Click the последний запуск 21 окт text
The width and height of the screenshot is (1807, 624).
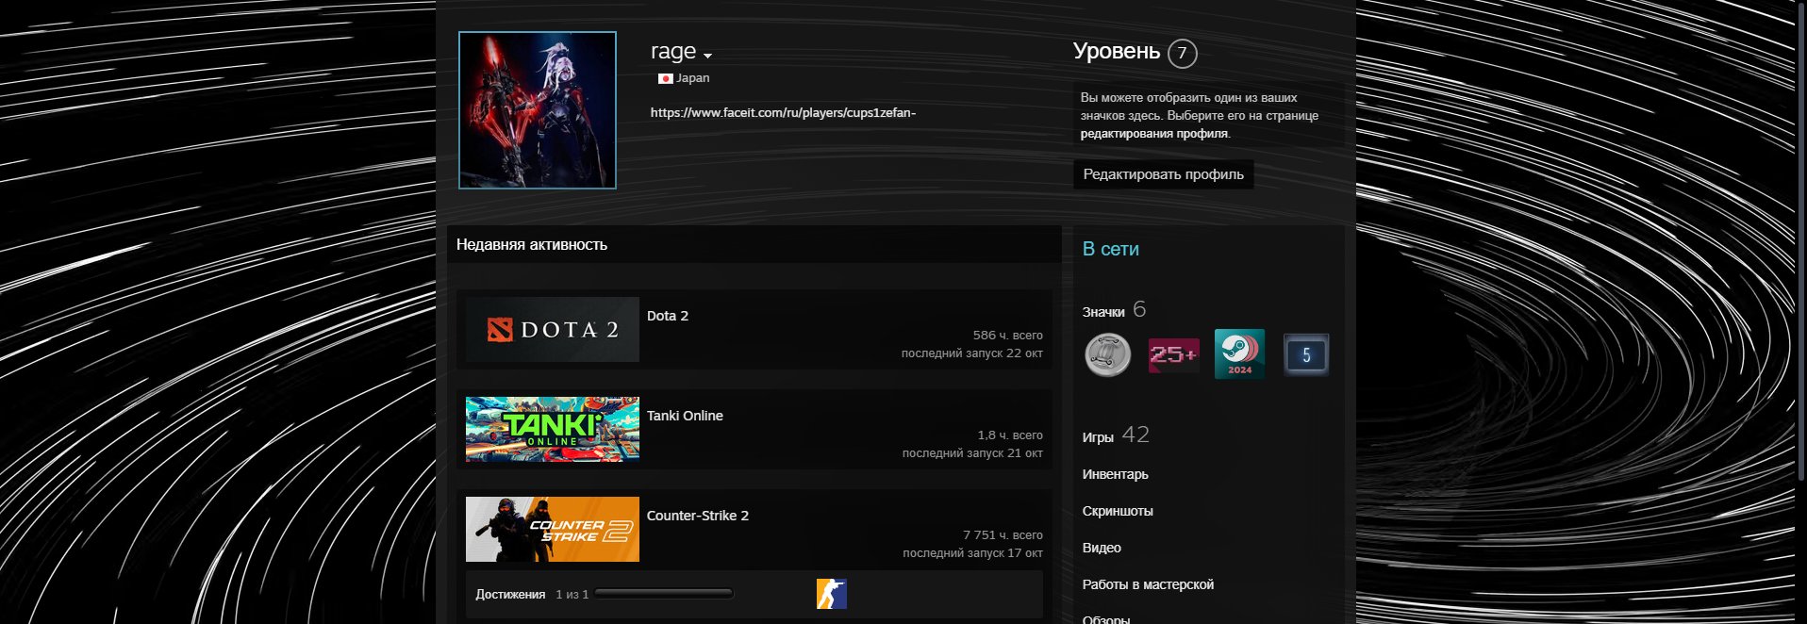pyautogui.click(x=972, y=453)
